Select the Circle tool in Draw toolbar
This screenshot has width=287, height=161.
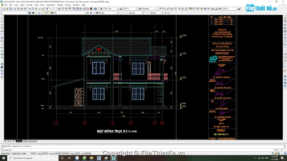2,38
